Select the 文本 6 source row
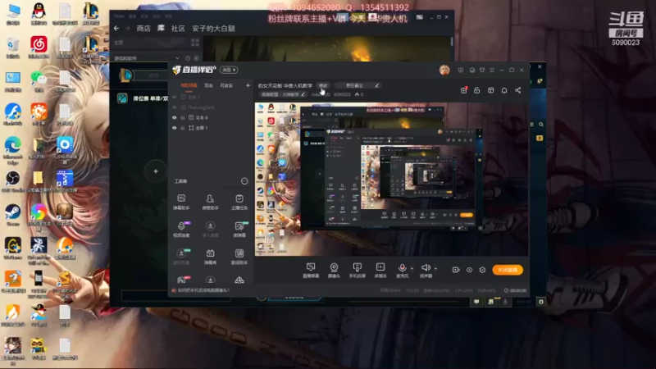Viewport: 656px width, 369px height. (x=210, y=117)
